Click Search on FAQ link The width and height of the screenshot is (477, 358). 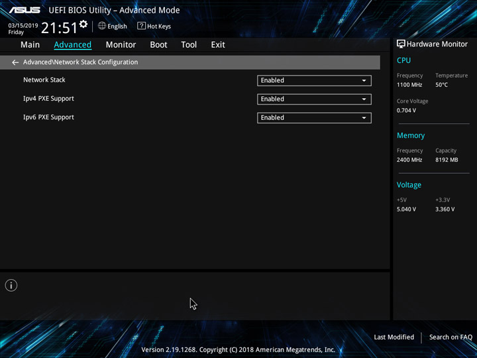tap(450, 337)
